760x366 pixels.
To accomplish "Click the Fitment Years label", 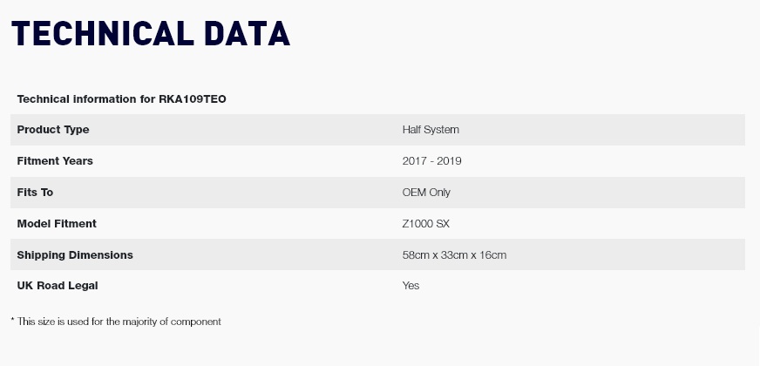I will coord(55,161).
